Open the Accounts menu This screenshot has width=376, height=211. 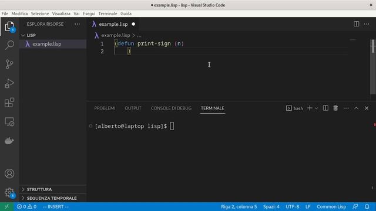pyautogui.click(x=9, y=173)
